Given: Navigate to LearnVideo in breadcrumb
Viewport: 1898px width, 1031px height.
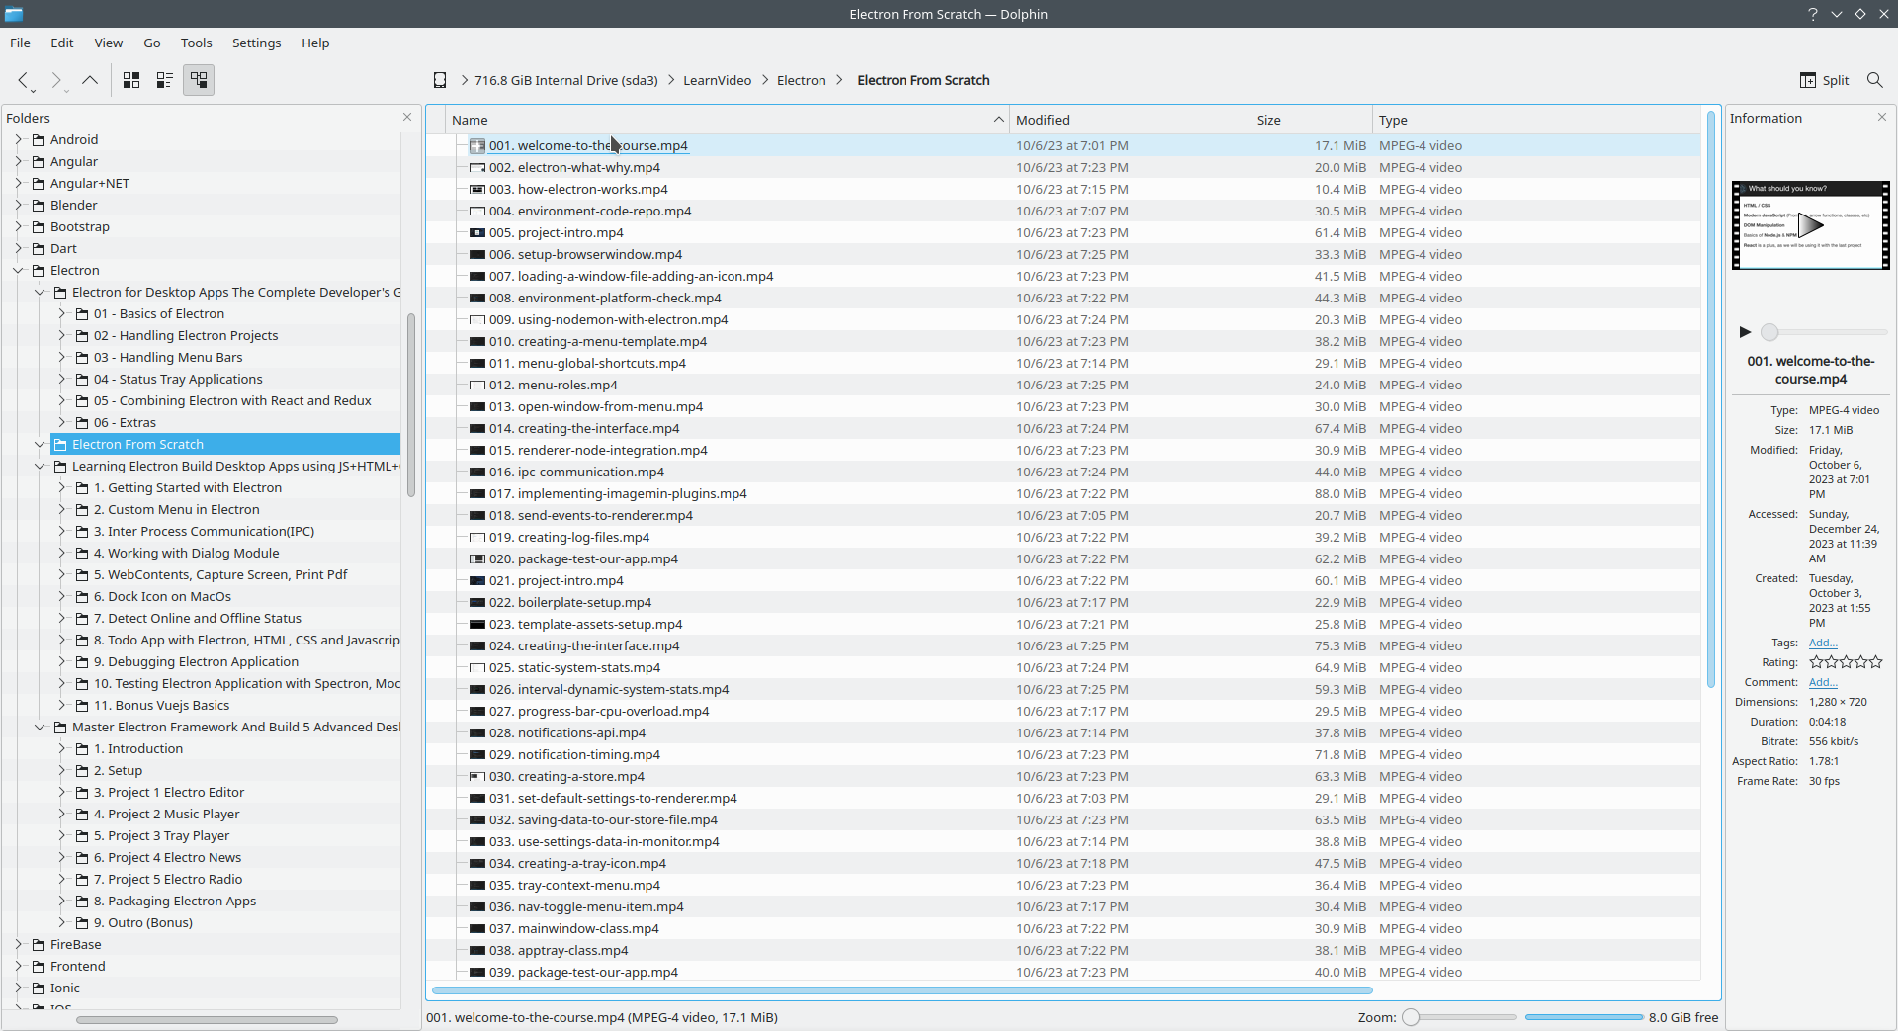Looking at the screenshot, I should click(718, 80).
